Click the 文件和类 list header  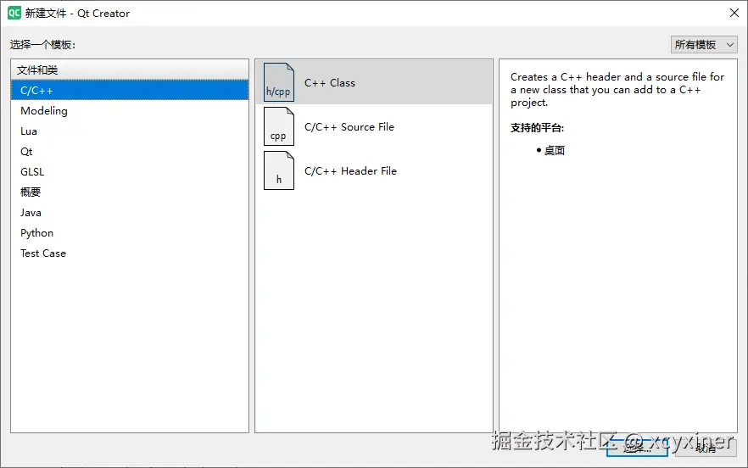coord(130,70)
